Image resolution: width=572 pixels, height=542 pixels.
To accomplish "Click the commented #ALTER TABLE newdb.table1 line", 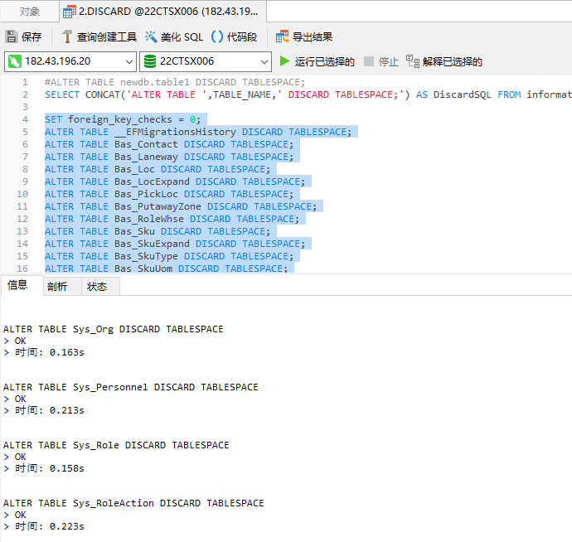I will [175, 82].
